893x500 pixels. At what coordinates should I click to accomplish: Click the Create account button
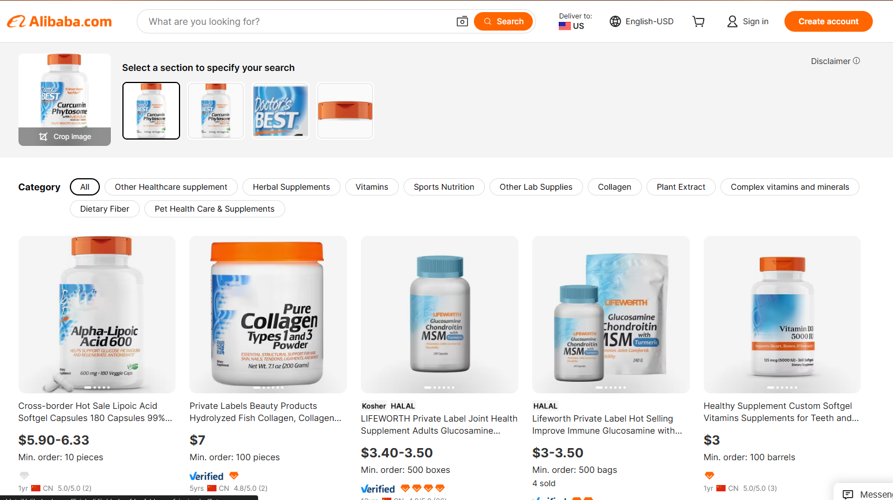[828, 21]
